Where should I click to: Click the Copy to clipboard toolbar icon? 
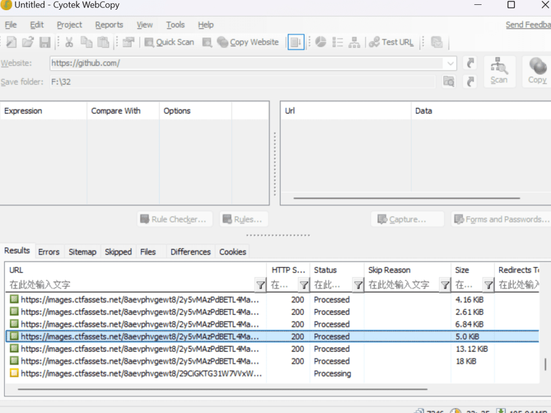86,42
